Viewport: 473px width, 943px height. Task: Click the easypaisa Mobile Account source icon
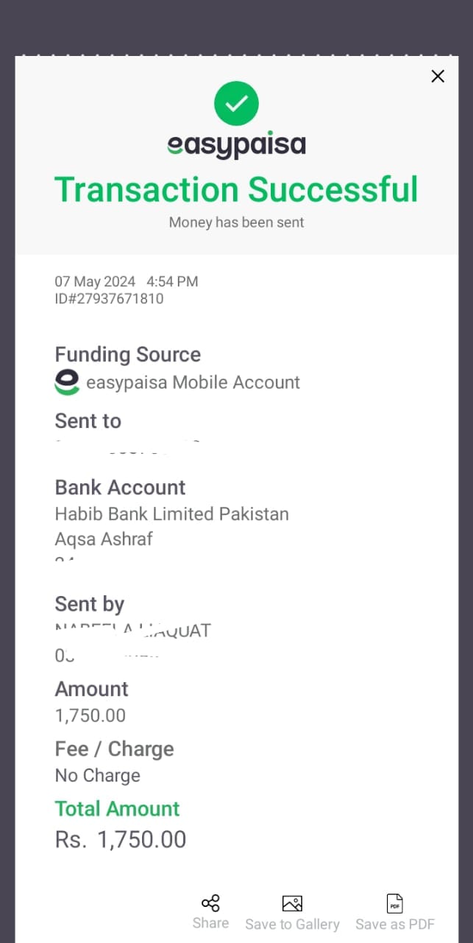tap(67, 382)
